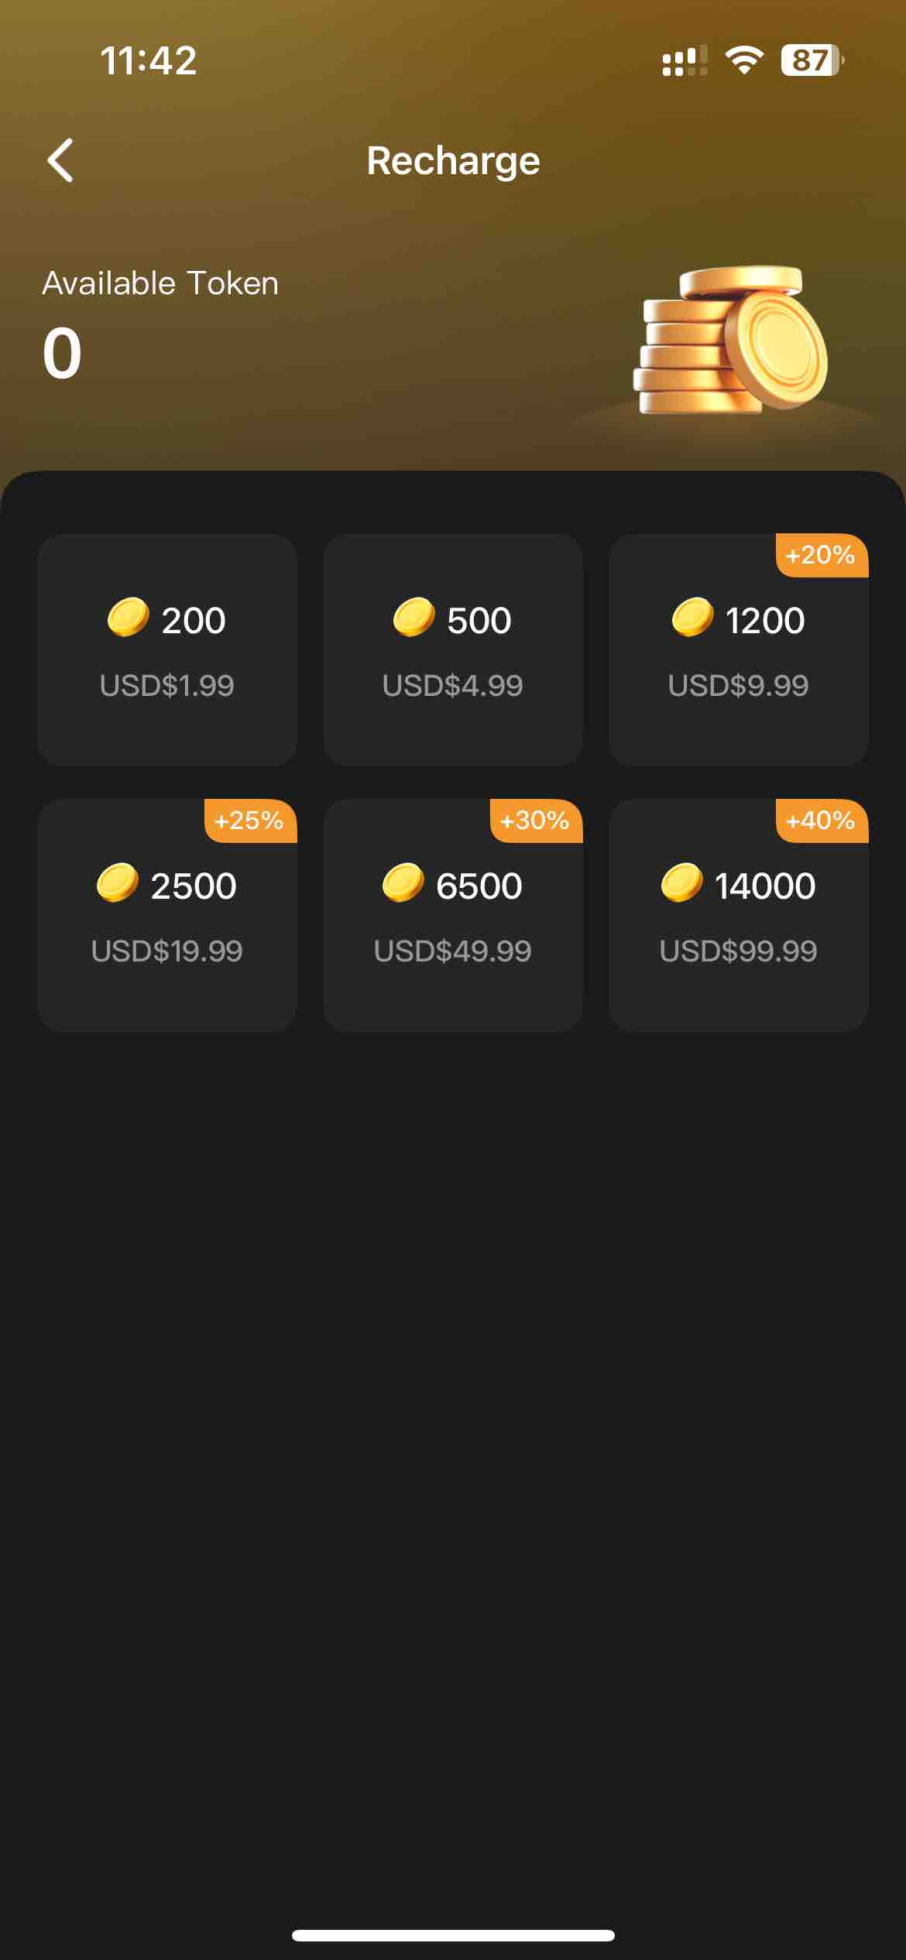Click the coin icon beside 1200
Image resolution: width=906 pixels, height=1960 pixels.
tap(692, 617)
